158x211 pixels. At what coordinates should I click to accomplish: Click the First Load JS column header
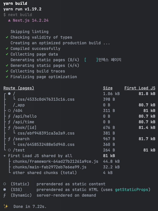coord(140,88)
